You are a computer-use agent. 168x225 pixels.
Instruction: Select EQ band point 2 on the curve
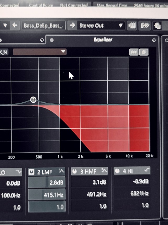[x=33, y=100]
